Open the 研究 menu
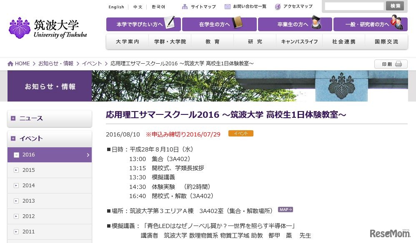The height and width of the screenshot is (243, 416). pos(255,42)
